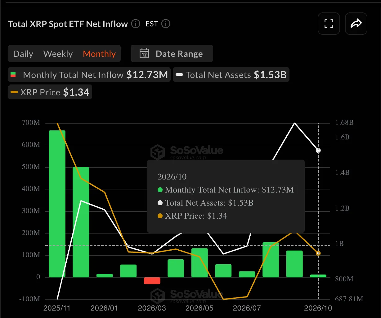The image size is (381, 318).
Task: Click tooltip Monthly Total Net Inflow: $12.73M
Action: 226,190
